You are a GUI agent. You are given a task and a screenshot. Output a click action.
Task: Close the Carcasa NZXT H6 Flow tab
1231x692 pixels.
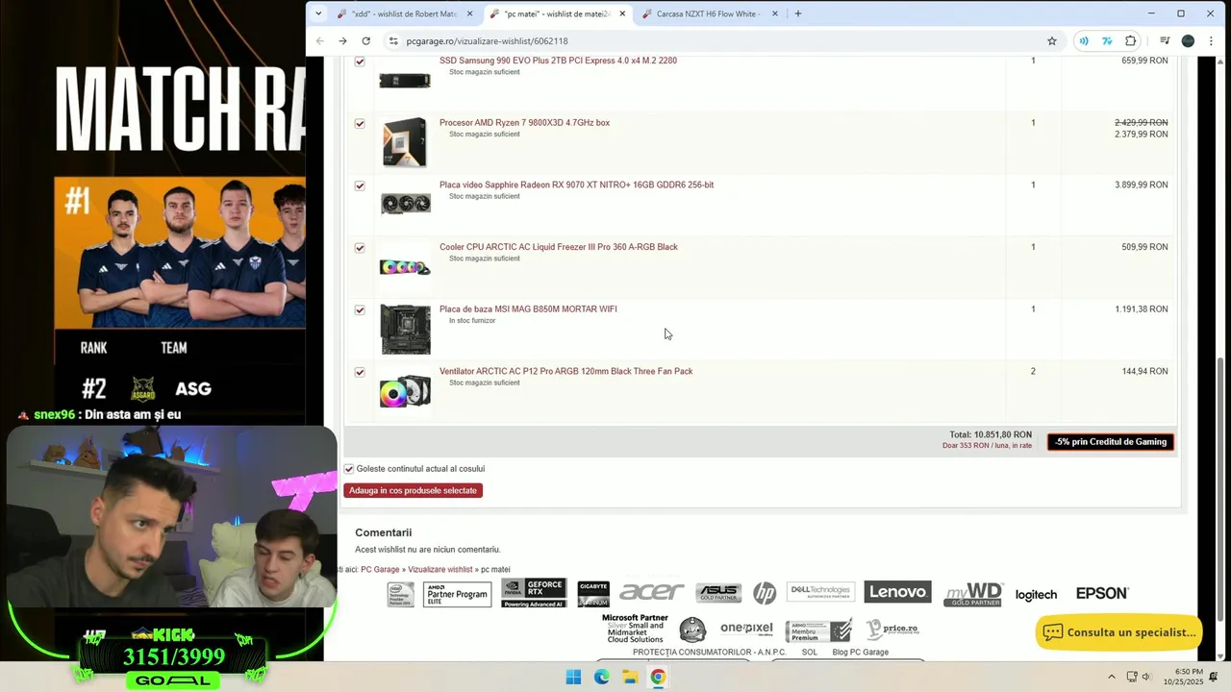pyautogui.click(x=775, y=14)
